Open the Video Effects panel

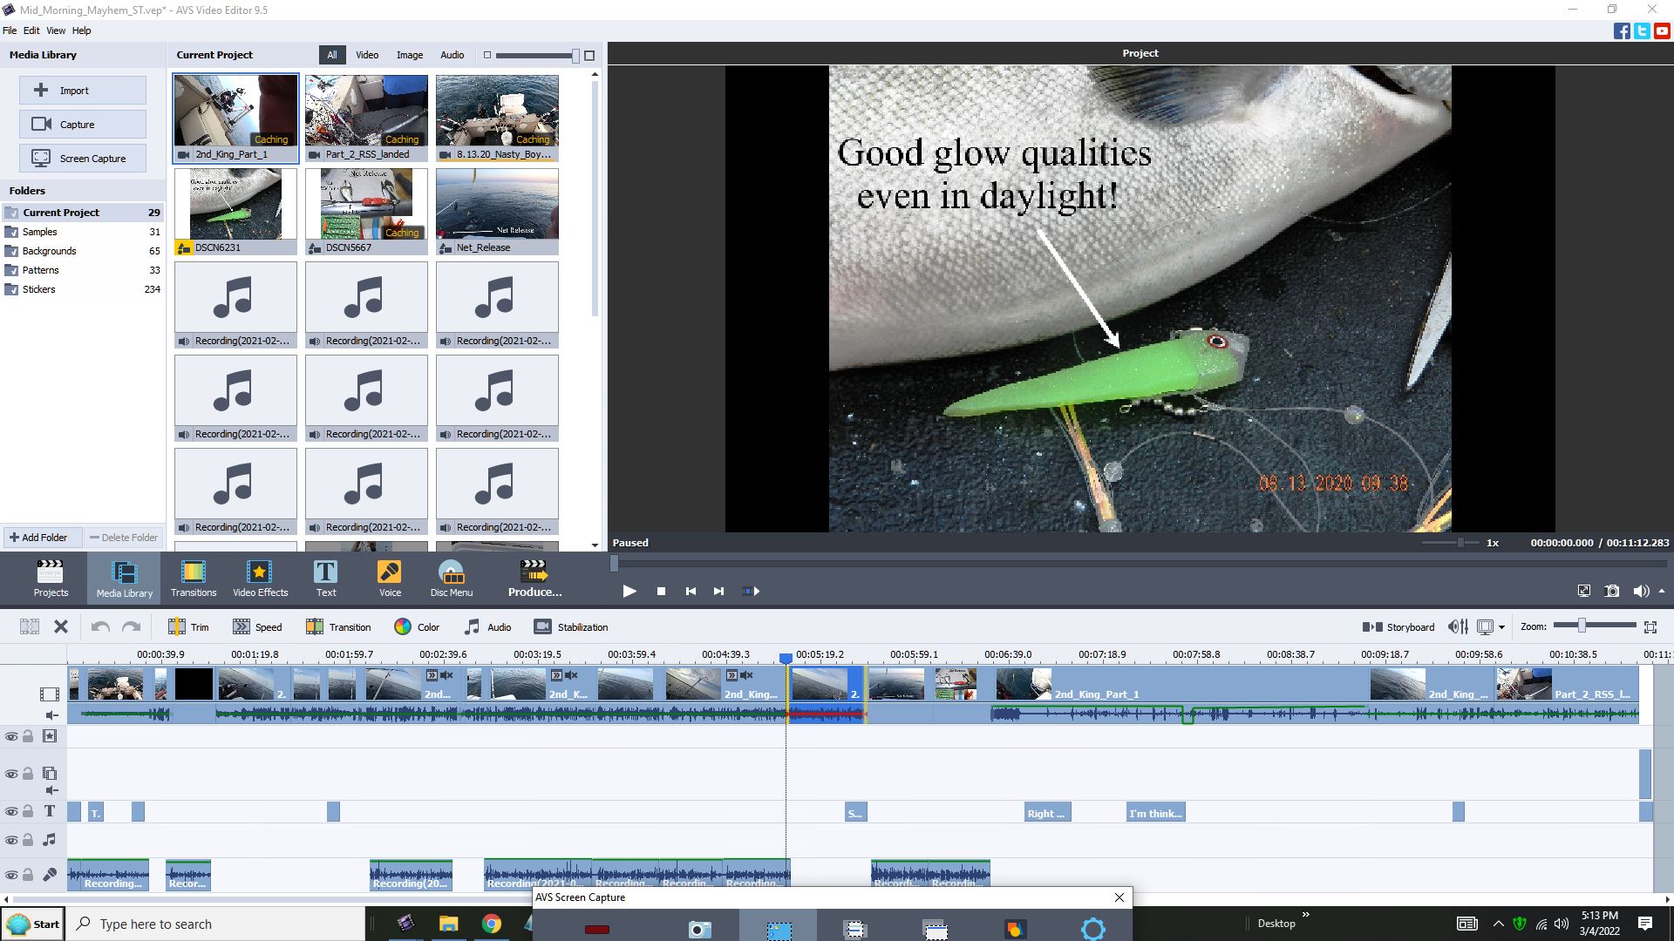click(260, 579)
